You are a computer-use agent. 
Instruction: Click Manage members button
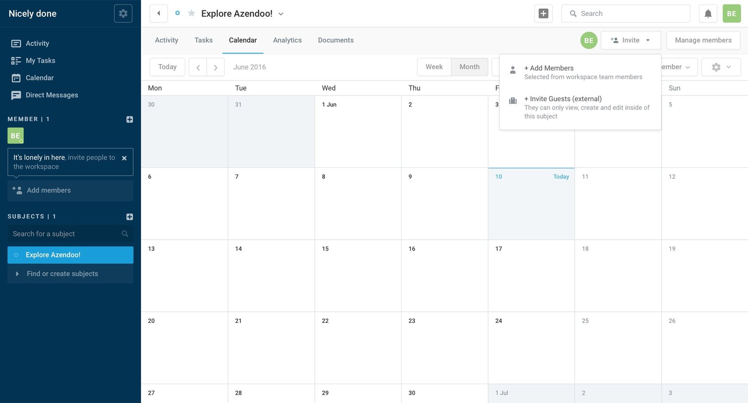[703, 41]
